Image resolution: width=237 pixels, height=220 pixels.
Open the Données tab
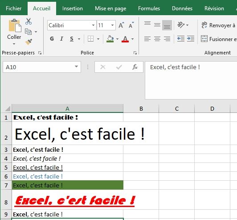182,8
